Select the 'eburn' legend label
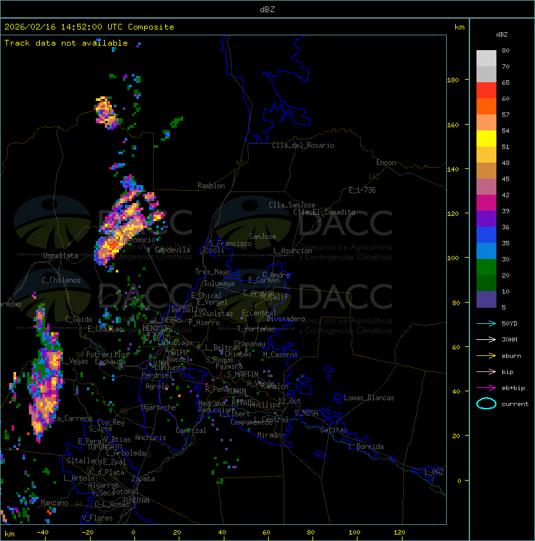Screen dimensions: 535x541 click(x=511, y=356)
